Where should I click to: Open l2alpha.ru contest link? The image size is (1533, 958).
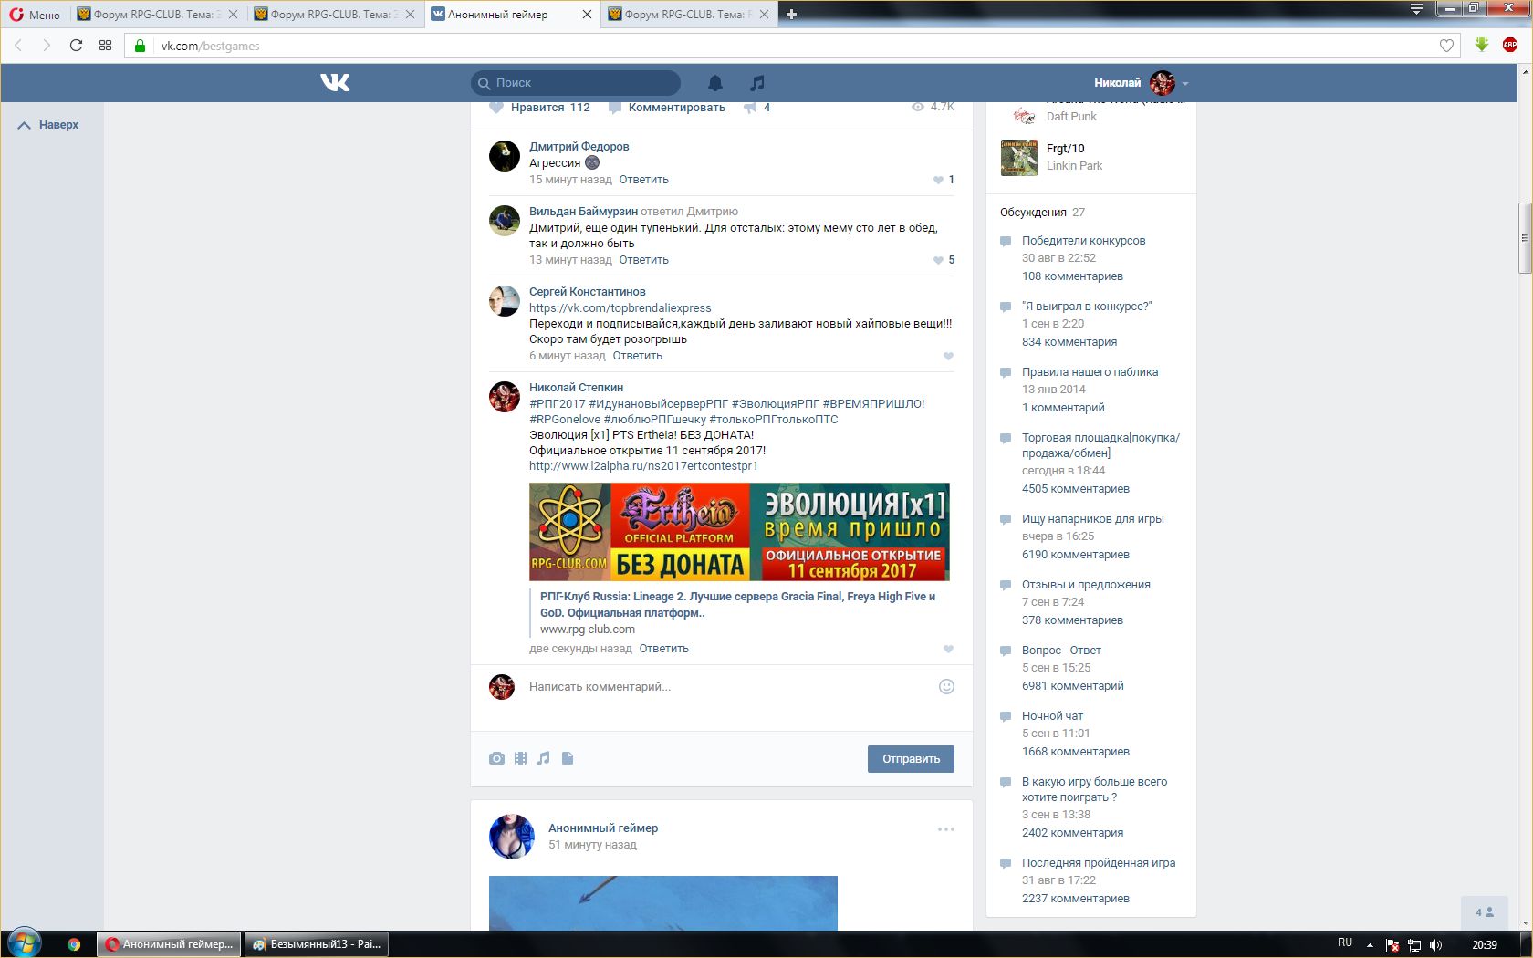(x=643, y=466)
